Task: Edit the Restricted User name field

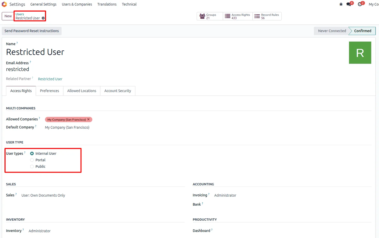Action: (x=35, y=52)
